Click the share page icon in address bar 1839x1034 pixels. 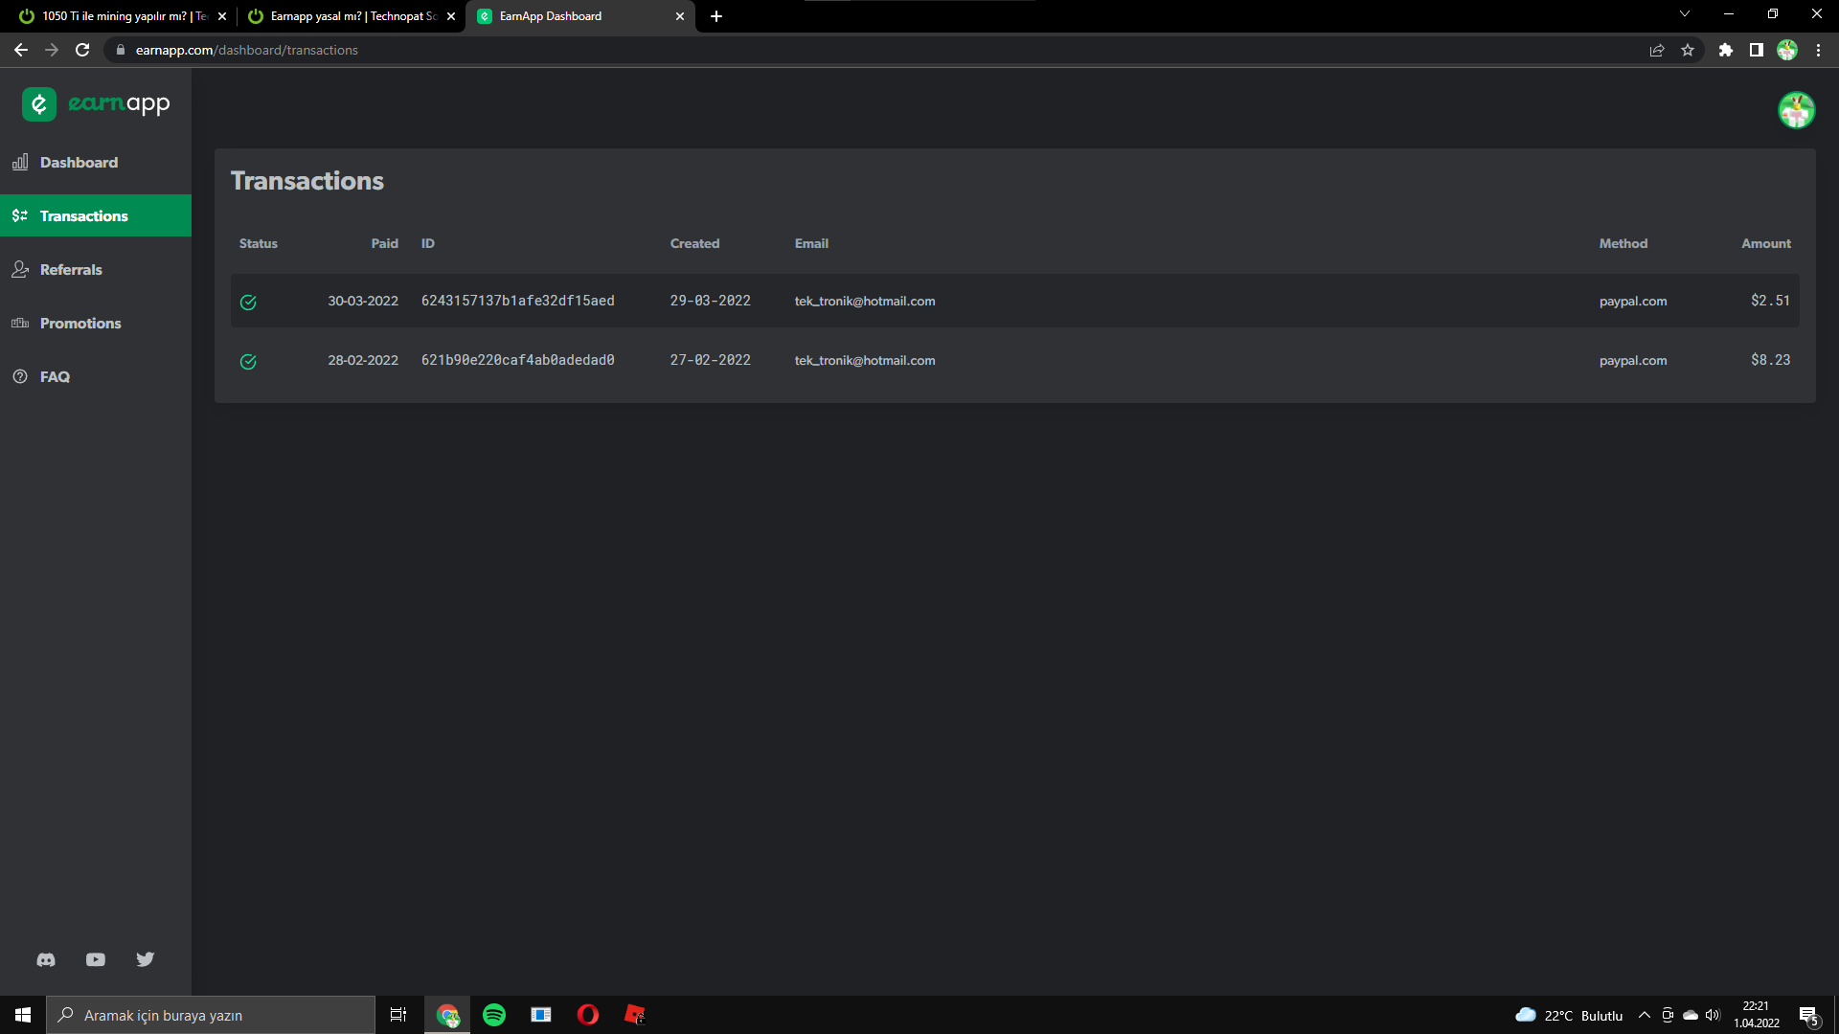[1657, 50]
